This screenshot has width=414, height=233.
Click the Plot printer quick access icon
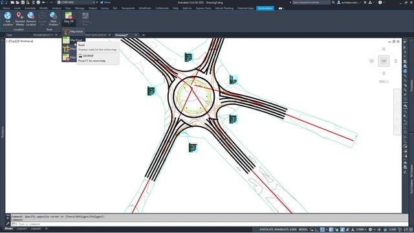click(x=38, y=3)
